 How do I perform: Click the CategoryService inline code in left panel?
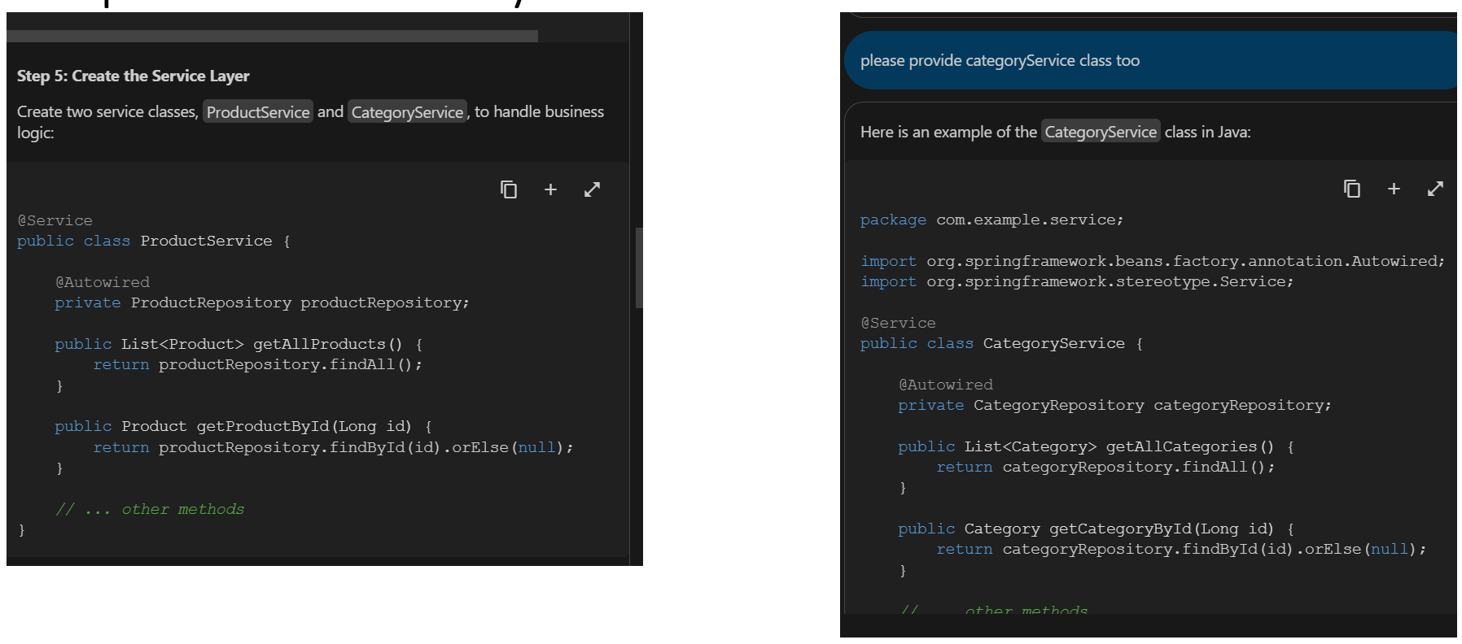pyautogui.click(x=407, y=112)
